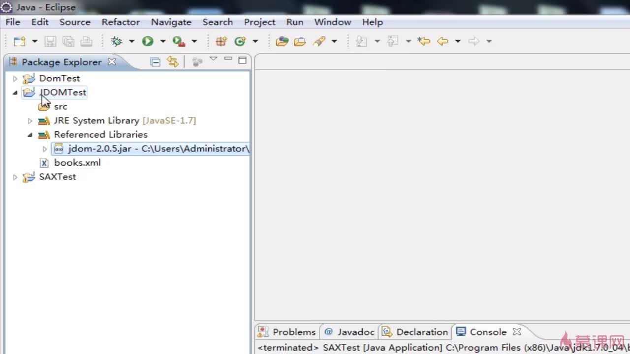Open the Refactor menu

[x=121, y=22]
